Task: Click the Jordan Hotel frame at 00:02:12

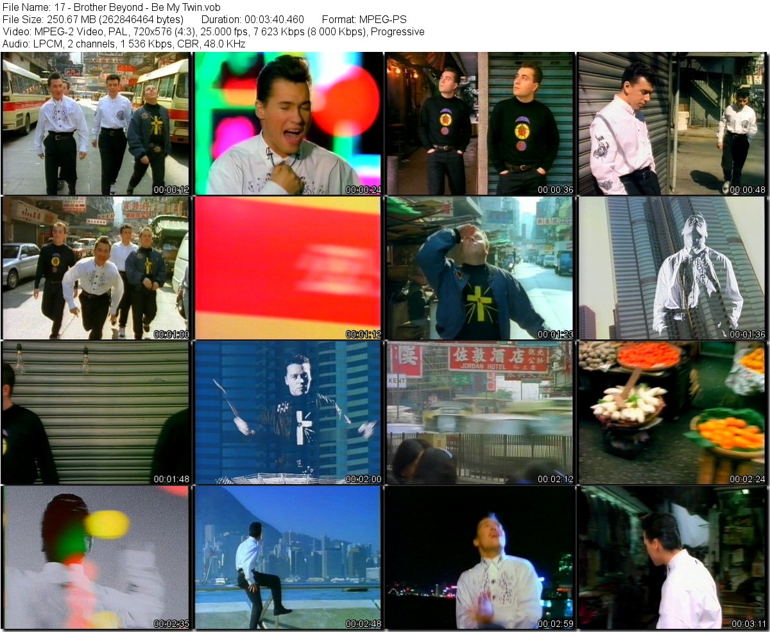Action: click(480, 413)
